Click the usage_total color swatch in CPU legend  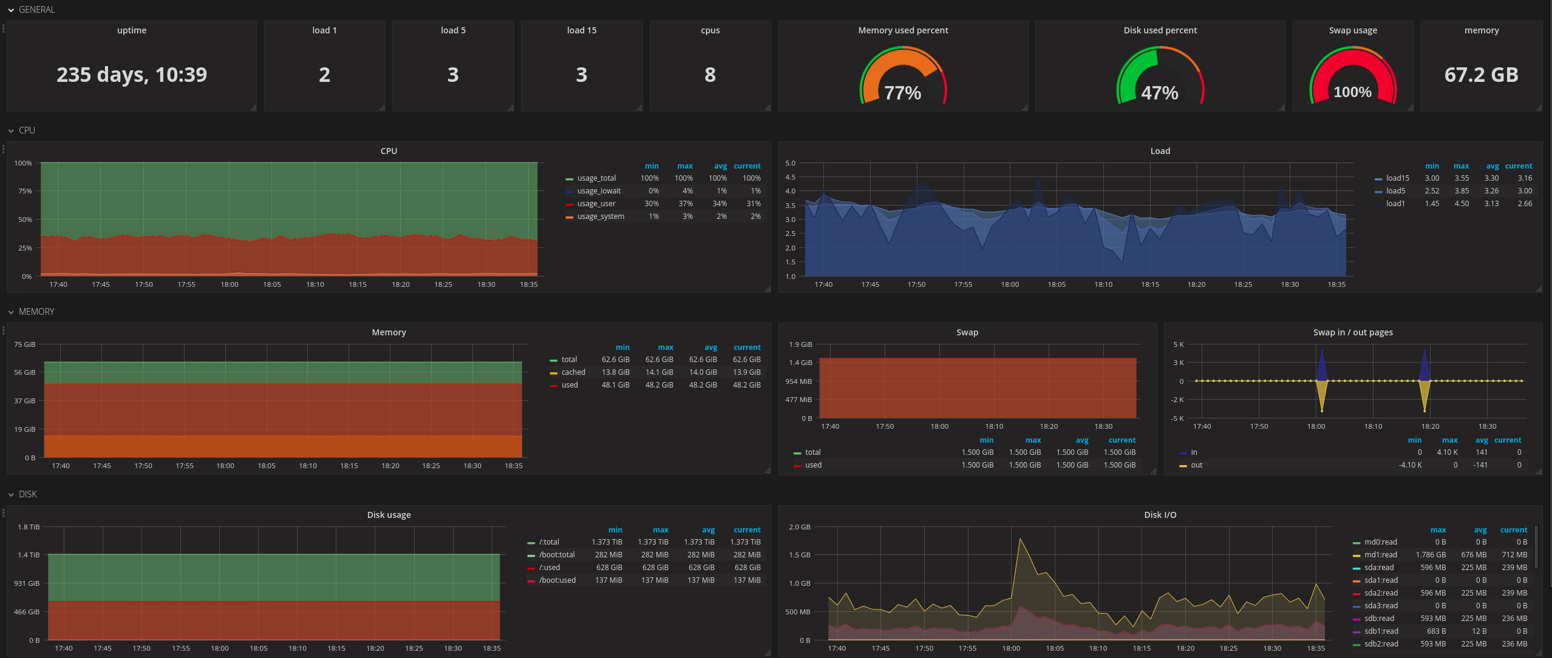coord(569,179)
